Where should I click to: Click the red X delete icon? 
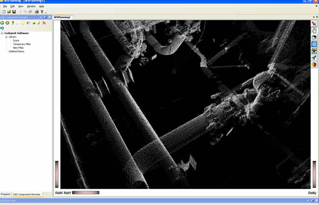pyautogui.click(x=44, y=23)
